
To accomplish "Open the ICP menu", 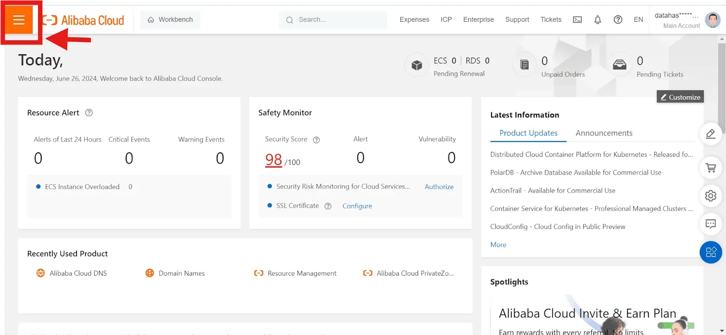I will click(x=446, y=19).
